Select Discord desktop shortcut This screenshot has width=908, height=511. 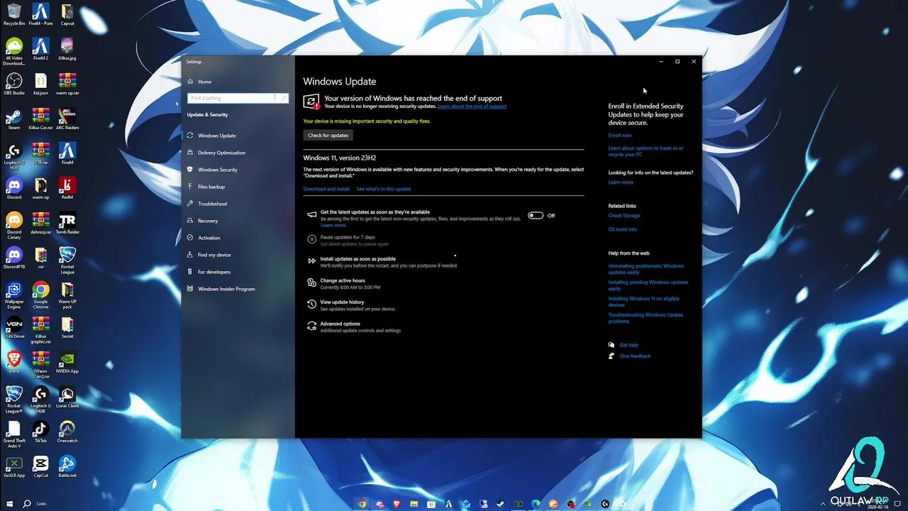(14, 189)
